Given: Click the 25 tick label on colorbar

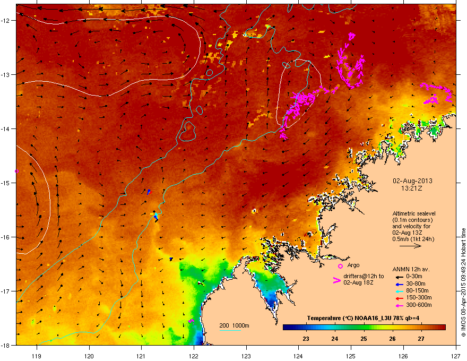Looking at the screenshot, I should pos(364,339).
